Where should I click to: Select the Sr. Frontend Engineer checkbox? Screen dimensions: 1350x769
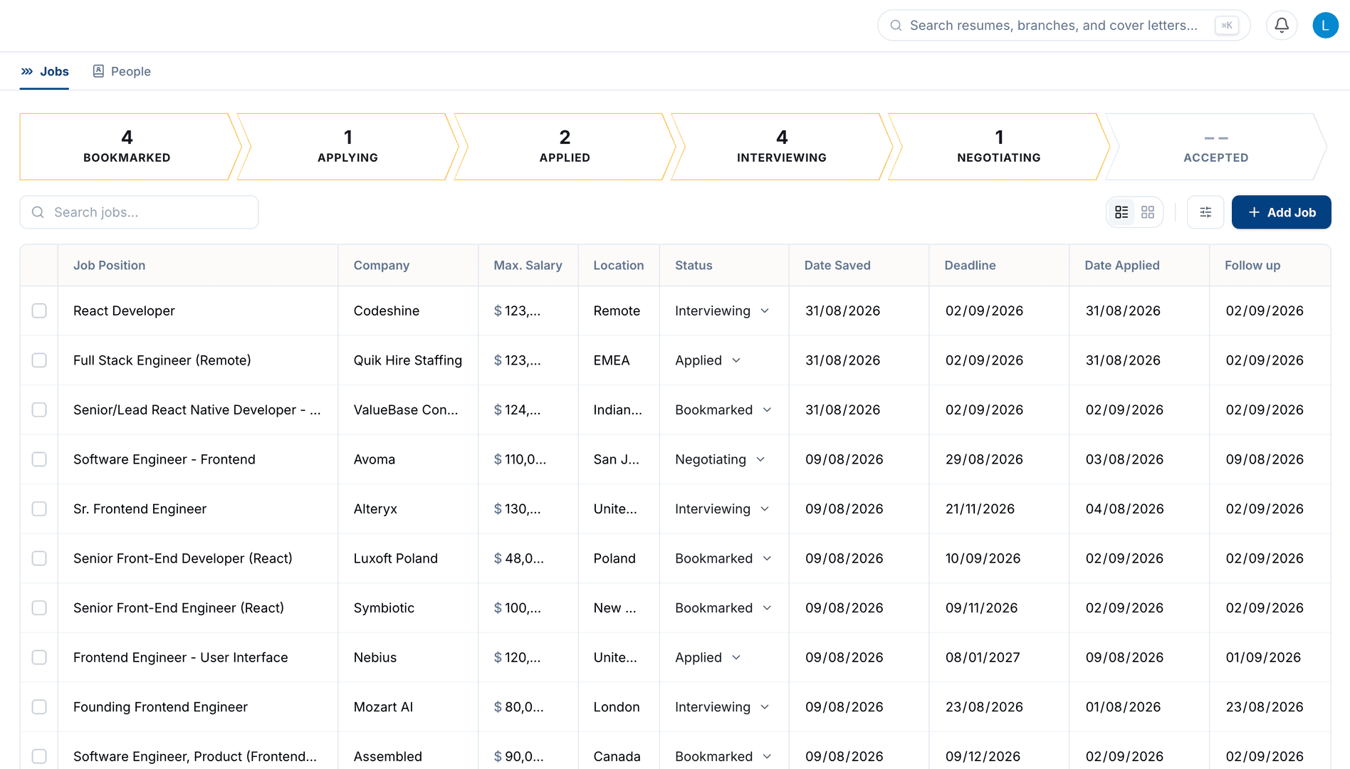click(x=39, y=509)
